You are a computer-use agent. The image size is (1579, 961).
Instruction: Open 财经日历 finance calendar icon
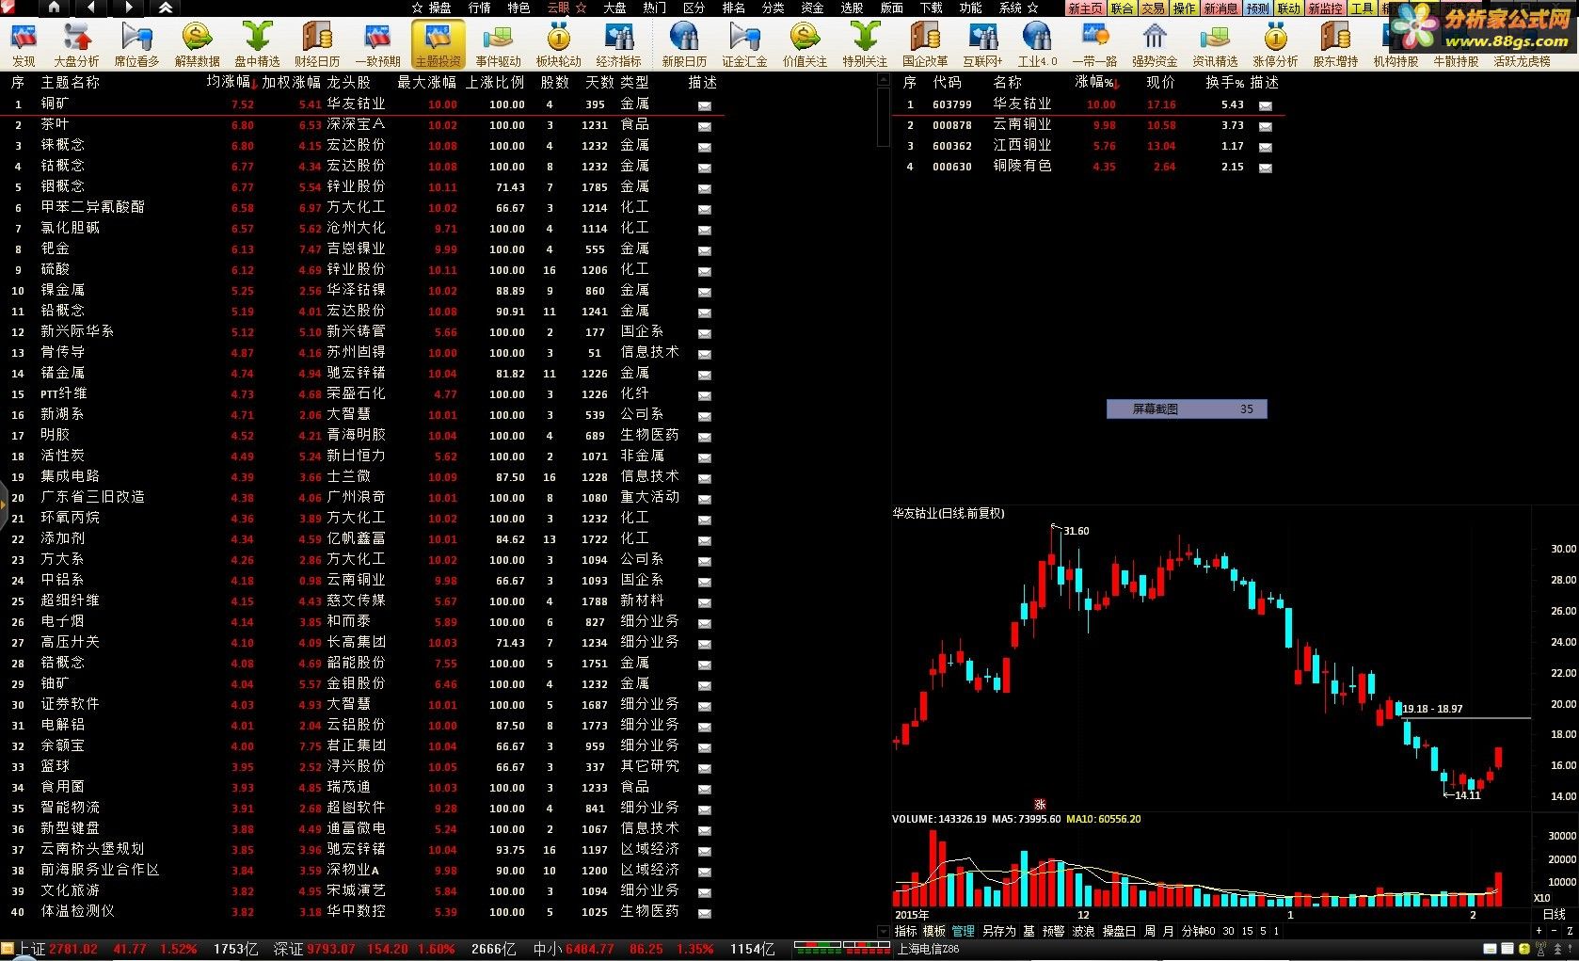(x=317, y=45)
